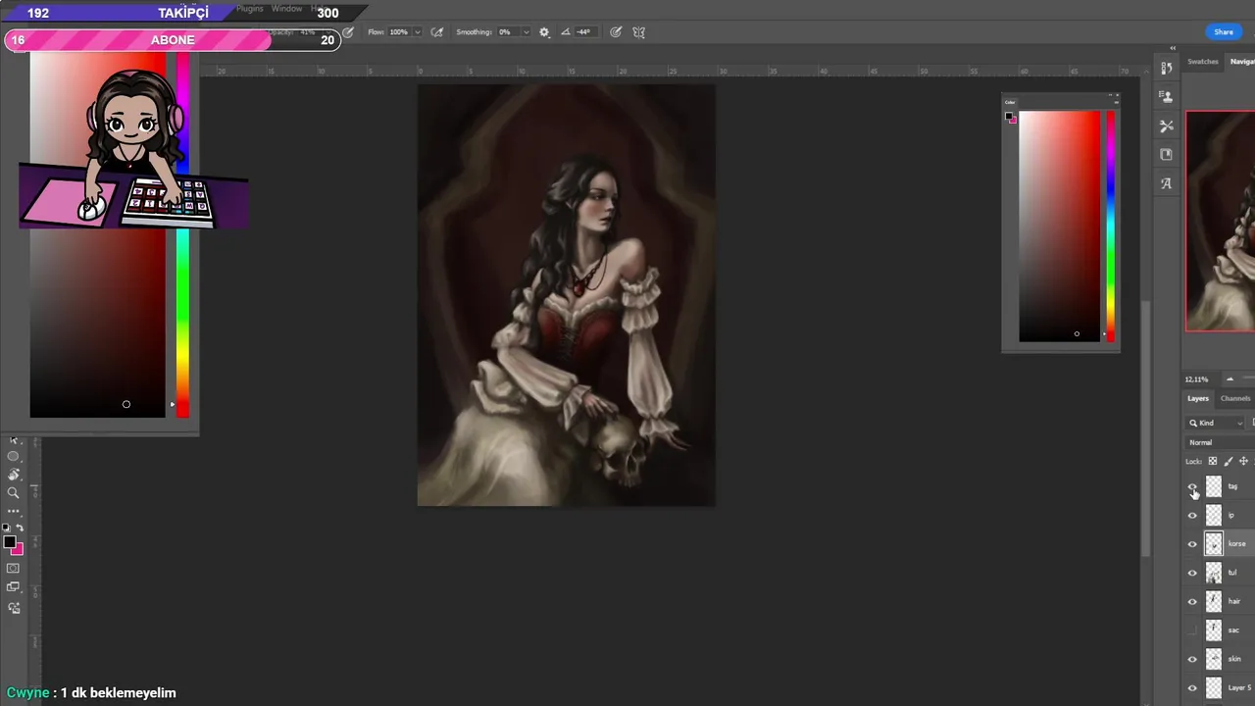
Task: Open the Character panel icon in dock
Action: (x=1166, y=183)
